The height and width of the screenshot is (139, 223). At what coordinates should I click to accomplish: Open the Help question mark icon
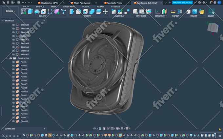pyautogui.click(x=215, y=3)
